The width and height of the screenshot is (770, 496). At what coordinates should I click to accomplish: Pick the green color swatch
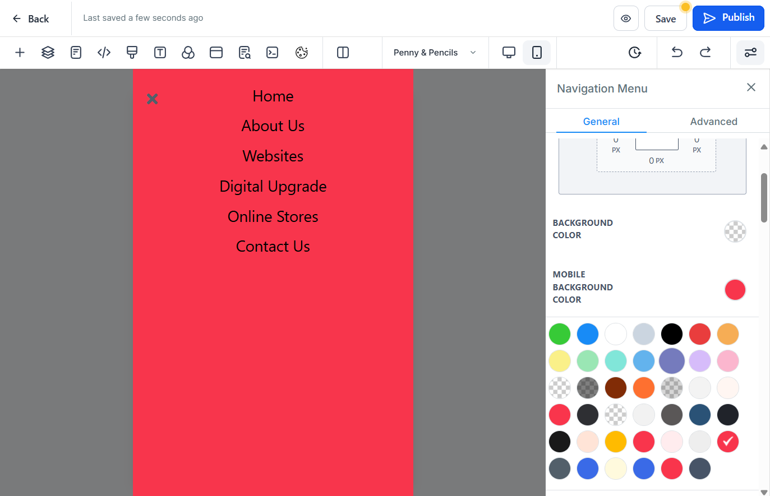click(560, 334)
